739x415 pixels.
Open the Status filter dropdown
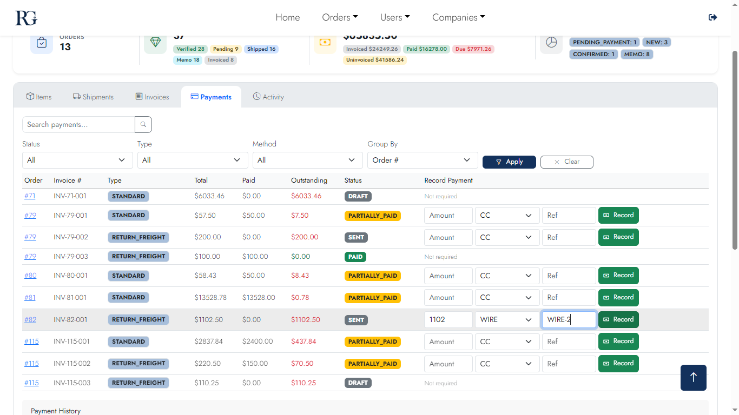77,160
